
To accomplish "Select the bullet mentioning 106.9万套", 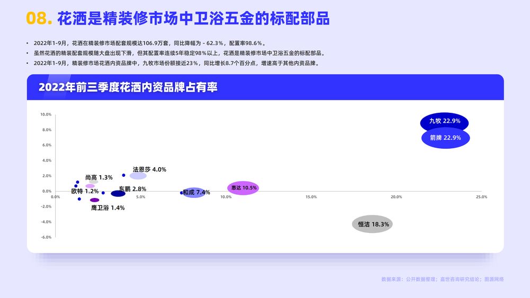I will pos(150,43).
